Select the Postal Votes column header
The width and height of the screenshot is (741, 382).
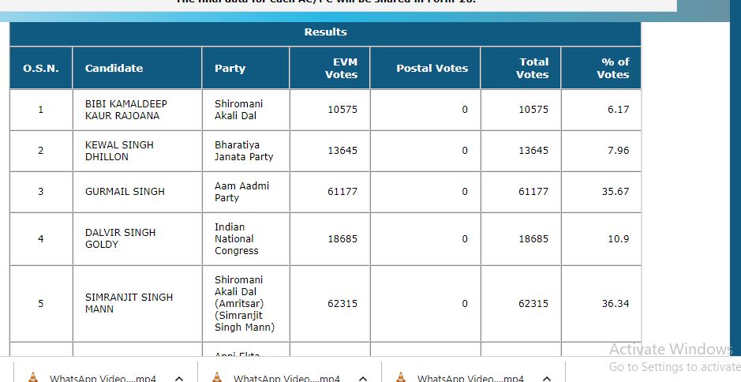point(432,68)
